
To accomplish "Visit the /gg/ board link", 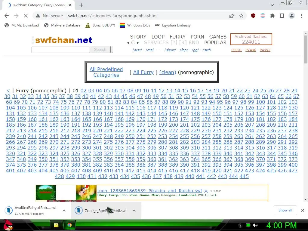I will [x=195, y=50].
